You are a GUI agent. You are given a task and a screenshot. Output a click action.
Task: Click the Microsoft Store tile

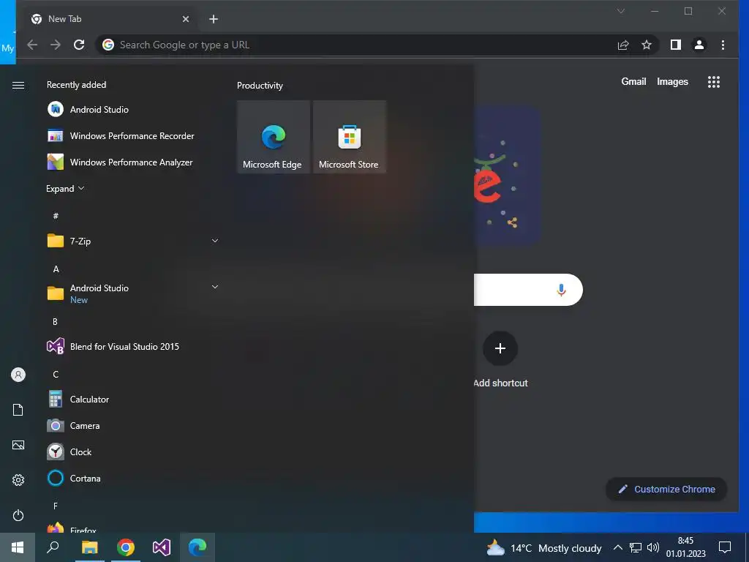pos(349,137)
